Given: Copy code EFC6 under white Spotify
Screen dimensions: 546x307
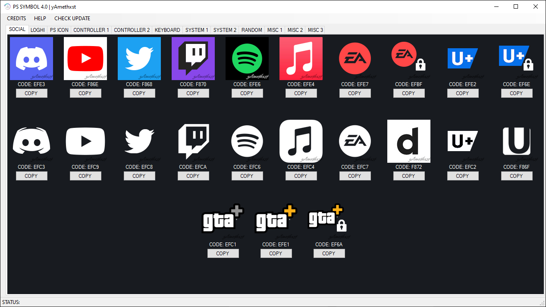Looking at the screenshot, I should click(x=247, y=176).
